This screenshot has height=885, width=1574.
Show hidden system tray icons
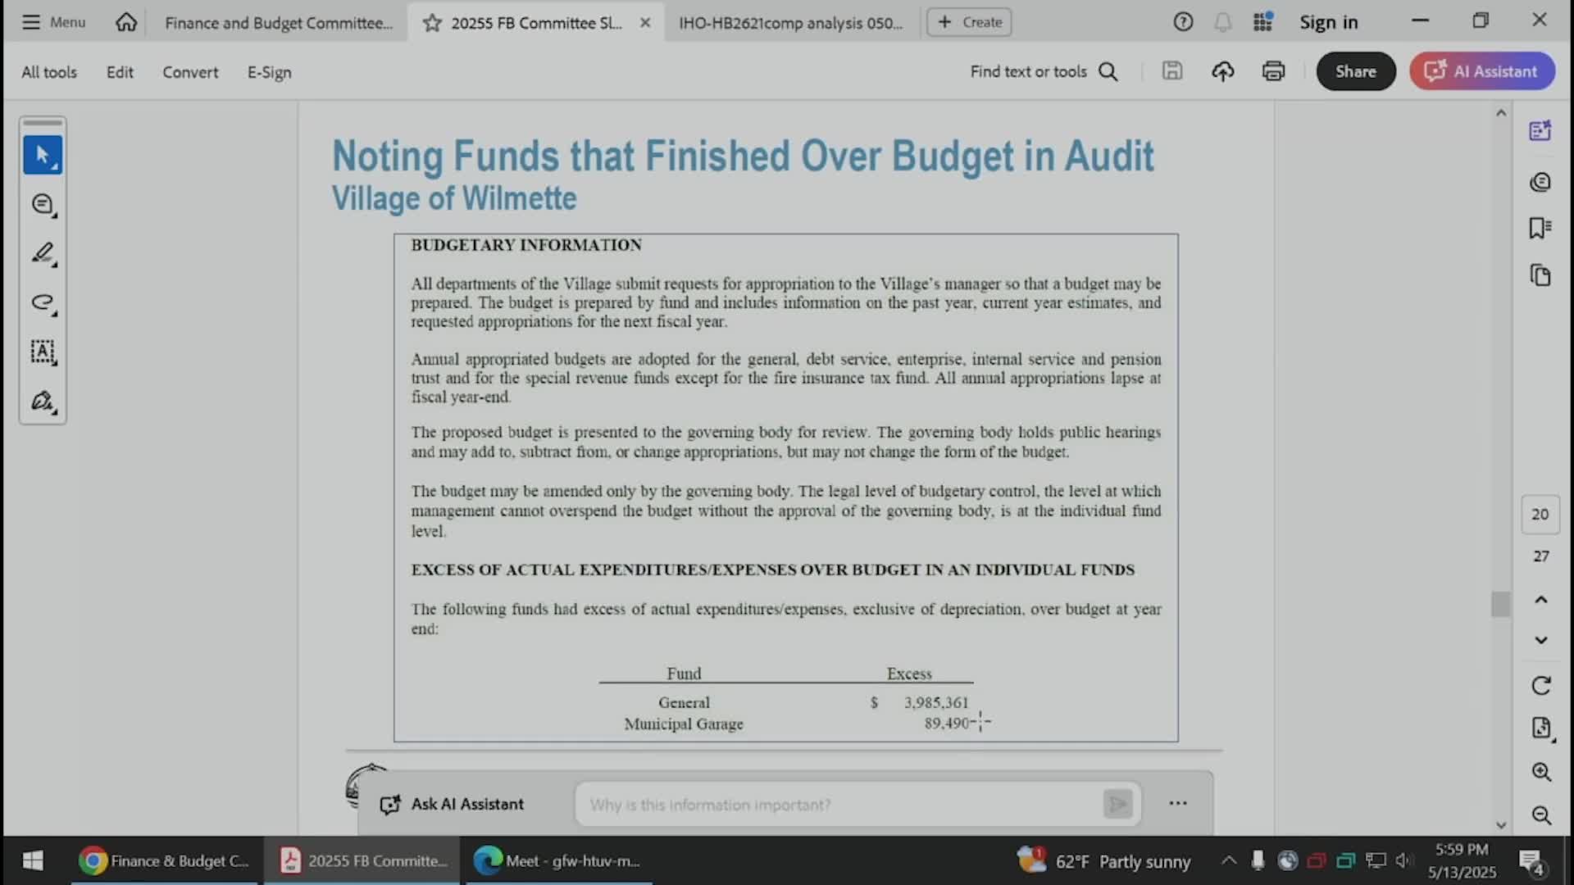(1228, 860)
